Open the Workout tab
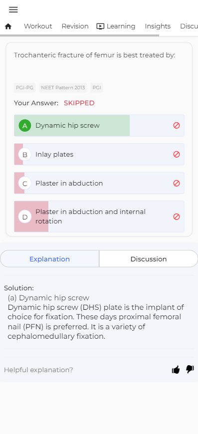The width and height of the screenshot is (198, 434). tap(38, 26)
